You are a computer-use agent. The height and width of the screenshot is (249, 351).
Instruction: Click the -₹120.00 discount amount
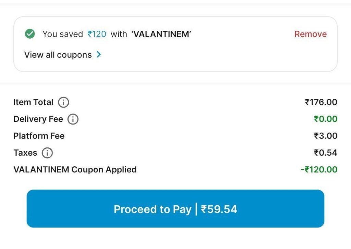[x=319, y=169]
